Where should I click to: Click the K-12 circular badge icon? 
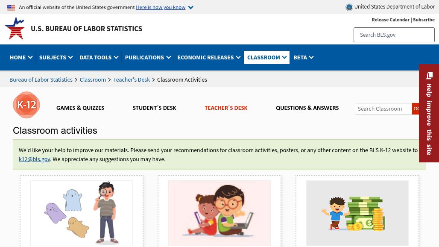[x=26, y=105]
